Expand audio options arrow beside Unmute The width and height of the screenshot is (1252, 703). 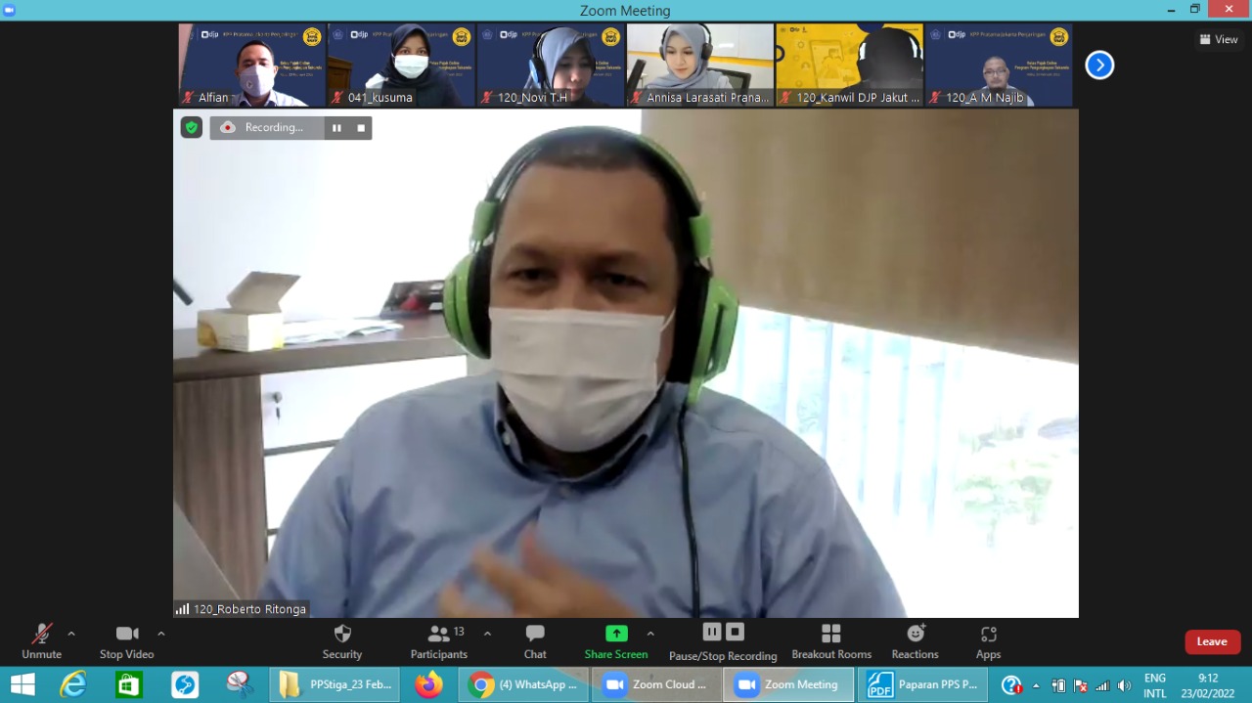[71, 634]
